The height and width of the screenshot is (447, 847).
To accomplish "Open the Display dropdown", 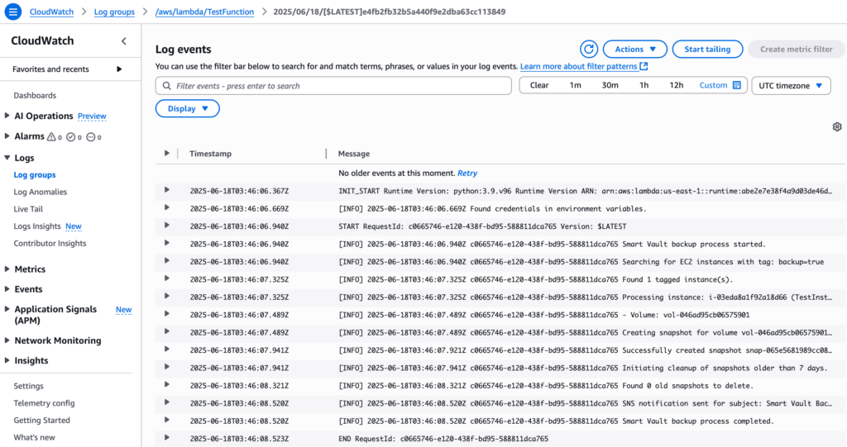I will coord(187,108).
